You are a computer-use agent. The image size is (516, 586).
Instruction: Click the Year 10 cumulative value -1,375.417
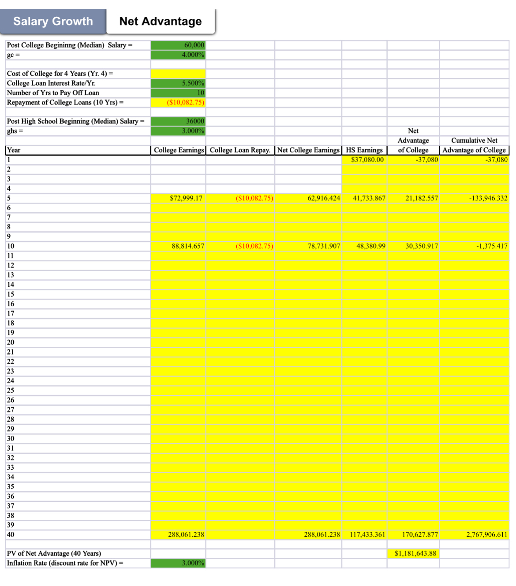474,248
